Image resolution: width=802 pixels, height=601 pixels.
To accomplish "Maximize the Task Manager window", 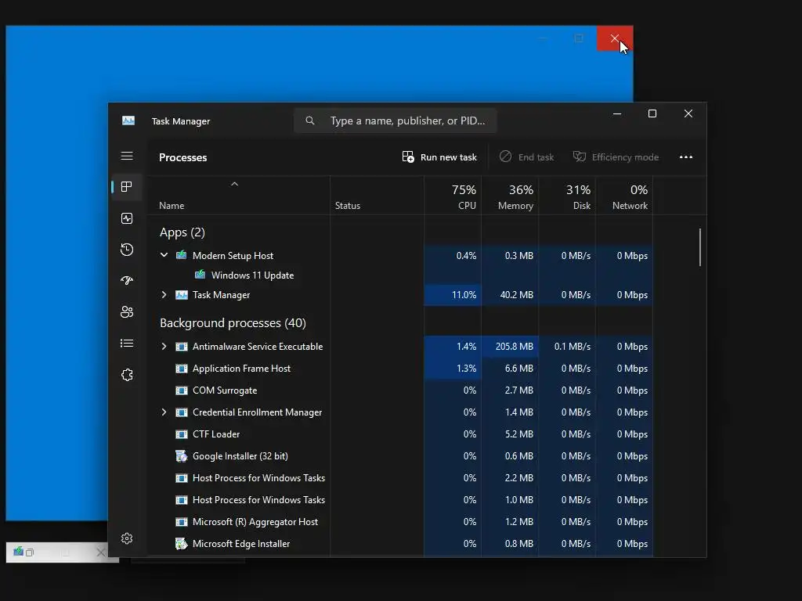I will (x=652, y=114).
